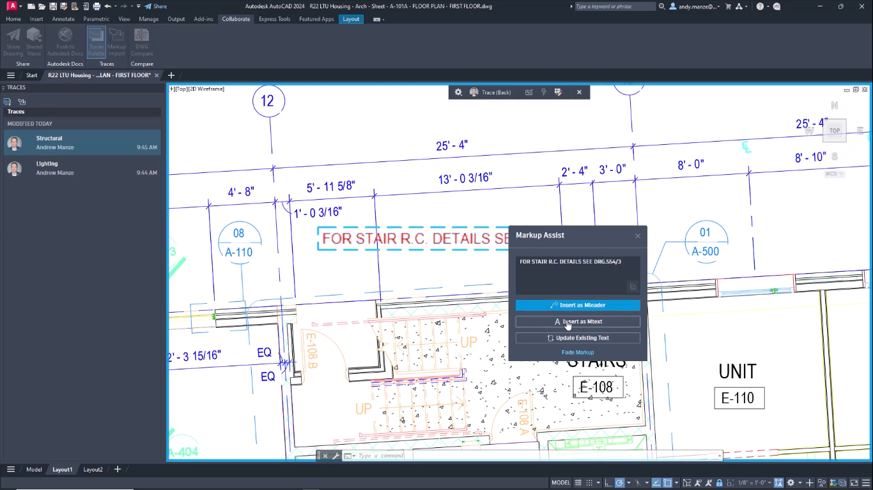The image size is (873, 490).
Task: Expand the Quick Access toolbar customize arrow
Action: click(x=139, y=6)
